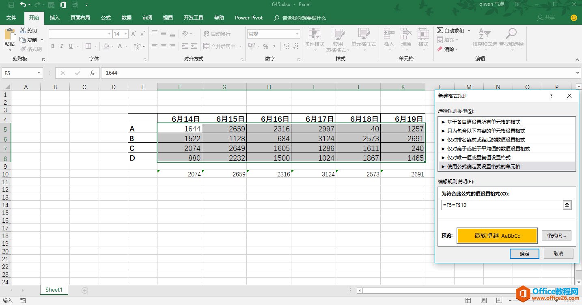Open the AutoSum dropdown arrow
This screenshot has width=582, height=305.
tap(469, 30)
